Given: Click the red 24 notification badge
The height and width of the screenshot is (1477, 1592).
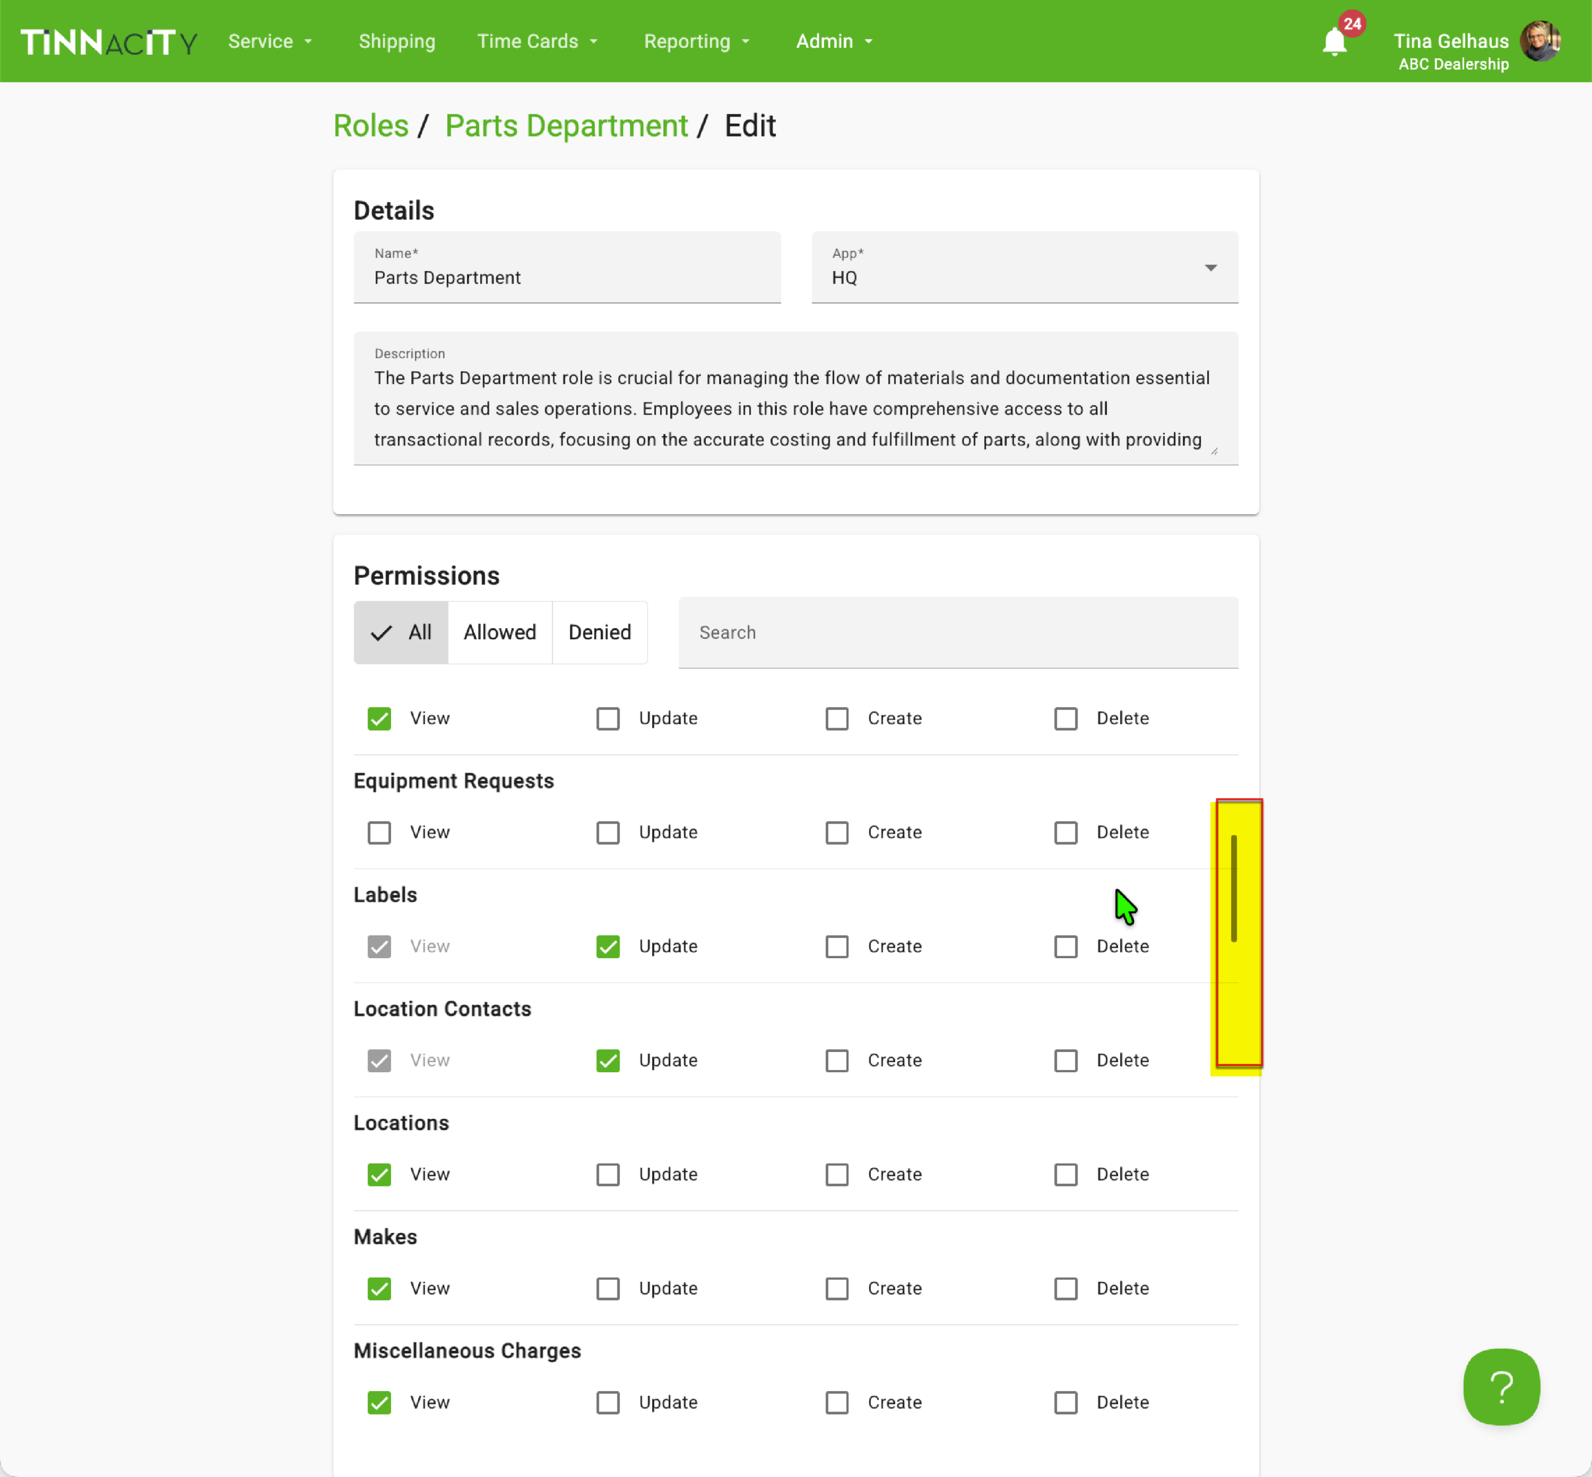Looking at the screenshot, I should 1352,24.
